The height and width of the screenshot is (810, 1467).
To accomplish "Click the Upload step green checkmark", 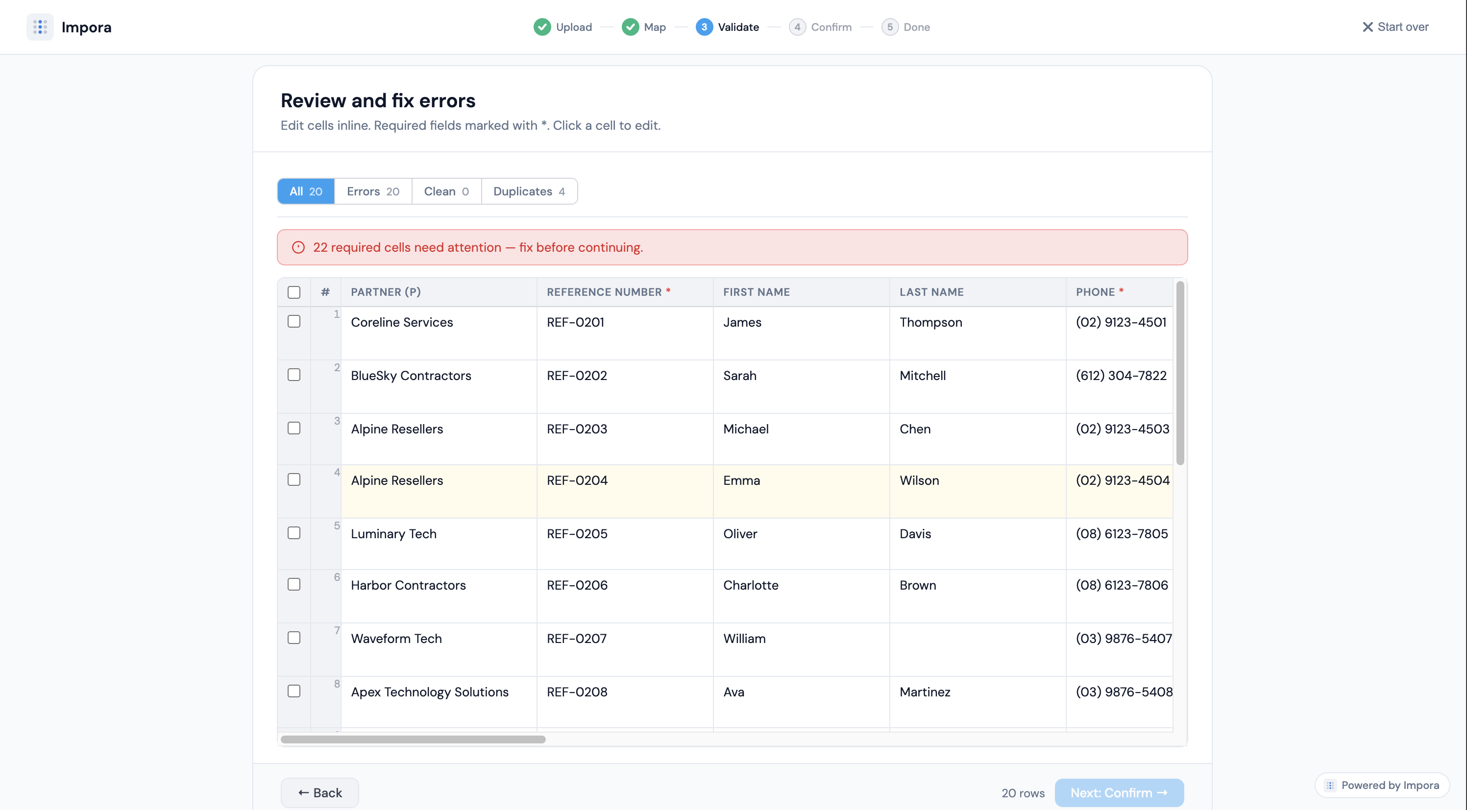I will [x=542, y=27].
